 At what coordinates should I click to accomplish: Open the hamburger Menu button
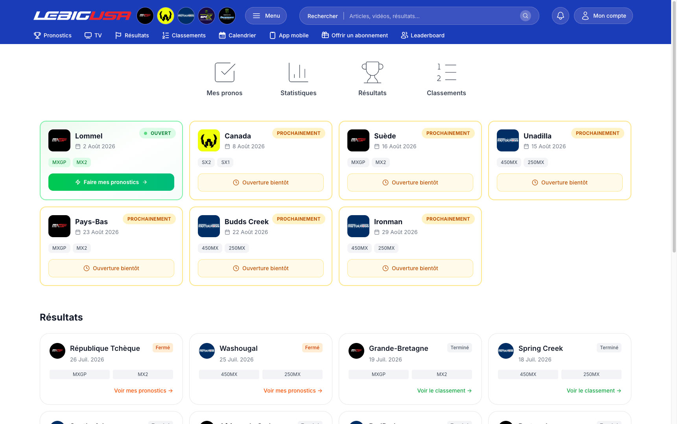coord(266,16)
